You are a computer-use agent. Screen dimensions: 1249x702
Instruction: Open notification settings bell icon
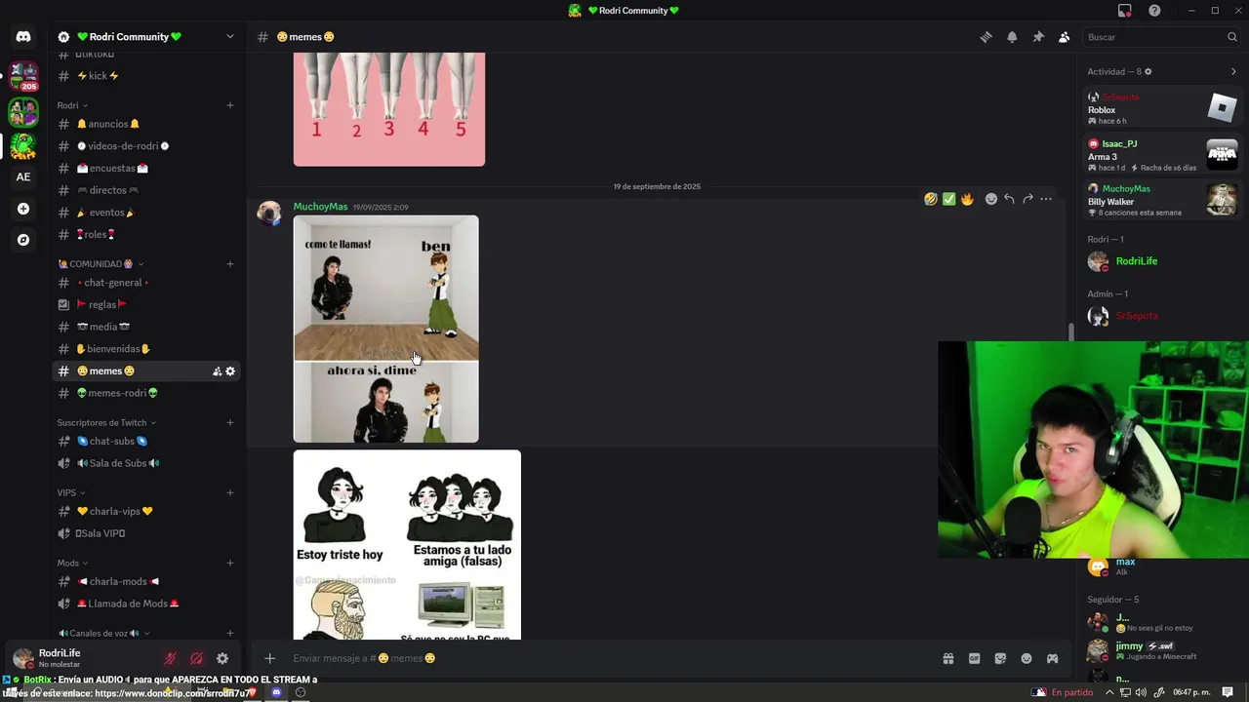click(x=1012, y=37)
